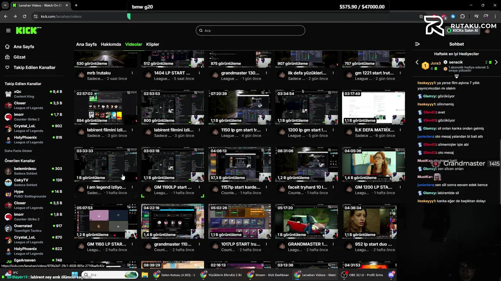Switch to the Videolar tab
Viewport: 501px width, 281px height.
[133, 44]
